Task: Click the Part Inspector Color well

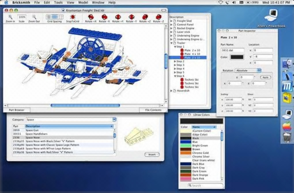Action: 237,57
